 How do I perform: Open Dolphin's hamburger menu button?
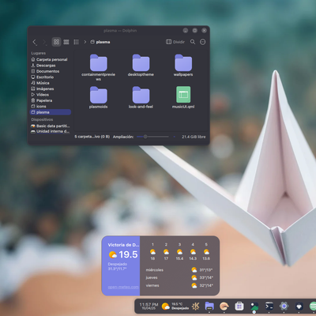203,42
